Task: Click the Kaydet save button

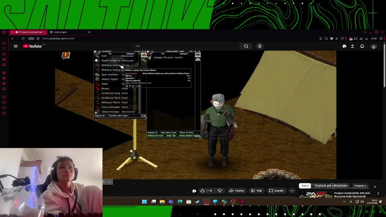Action: [276, 191]
